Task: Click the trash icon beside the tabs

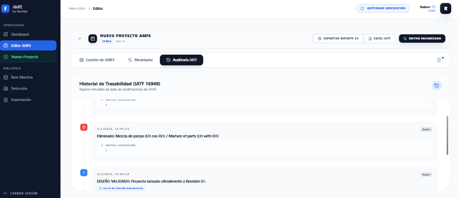Action: click(439, 60)
